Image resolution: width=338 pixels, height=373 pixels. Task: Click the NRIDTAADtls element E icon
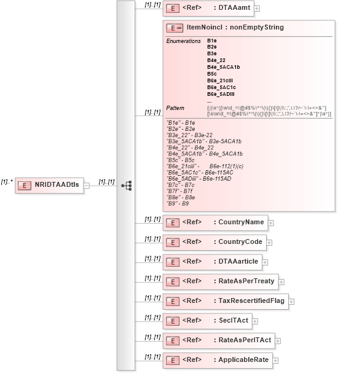pyautogui.click(x=25, y=186)
